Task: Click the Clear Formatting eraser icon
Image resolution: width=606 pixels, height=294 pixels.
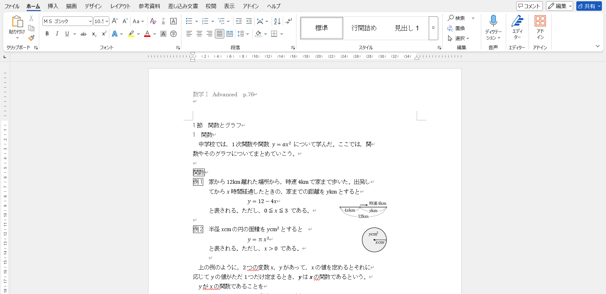Action: click(x=153, y=21)
